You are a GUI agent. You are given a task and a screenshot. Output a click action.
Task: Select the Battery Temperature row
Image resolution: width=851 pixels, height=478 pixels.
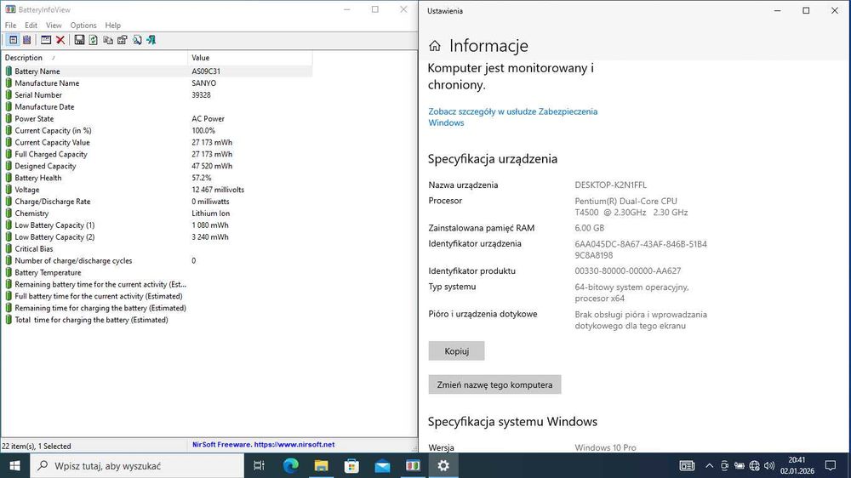pos(157,272)
